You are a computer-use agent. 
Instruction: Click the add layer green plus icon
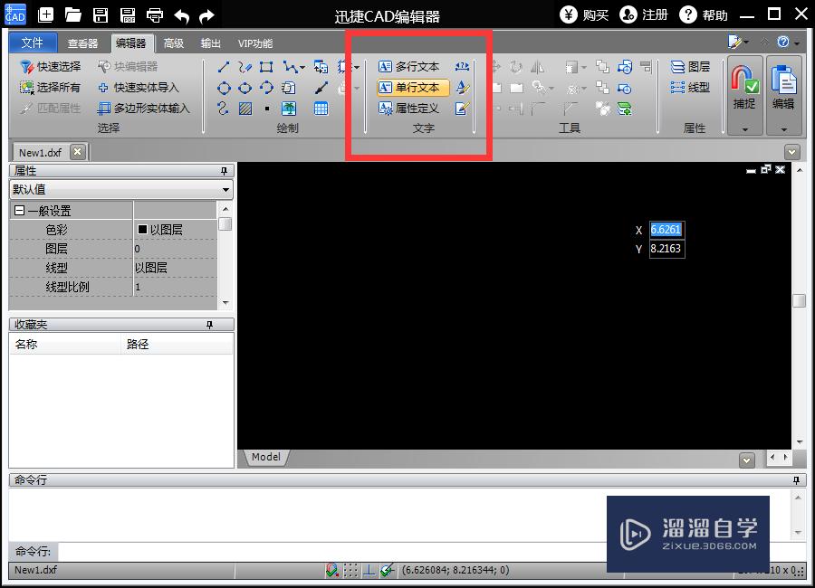pyautogui.click(x=624, y=109)
